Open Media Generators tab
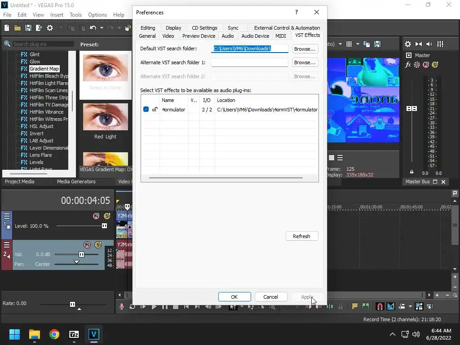 click(76, 181)
